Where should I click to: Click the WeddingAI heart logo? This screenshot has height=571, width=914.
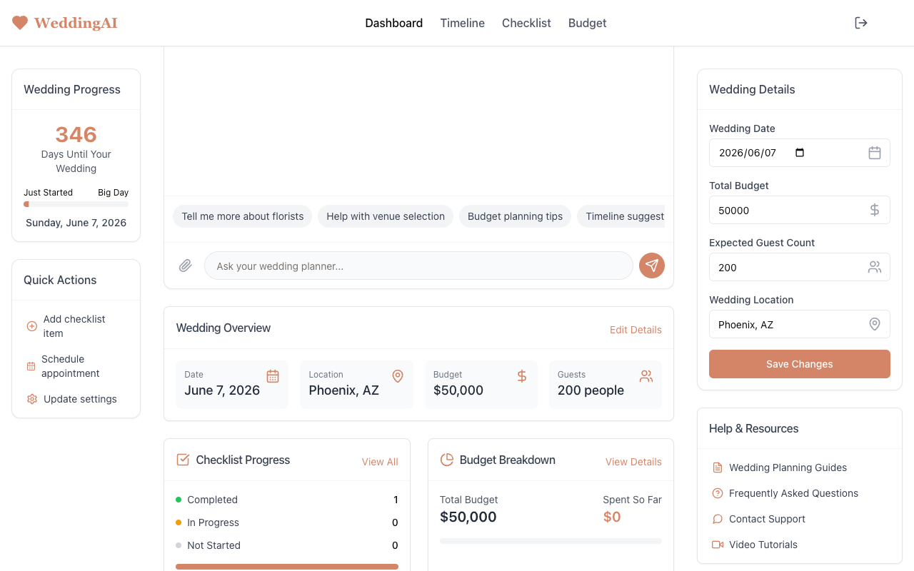click(x=20, y=22)
